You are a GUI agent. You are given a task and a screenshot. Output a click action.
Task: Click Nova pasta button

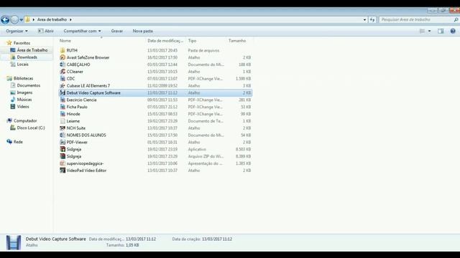[x=142, y=31]
